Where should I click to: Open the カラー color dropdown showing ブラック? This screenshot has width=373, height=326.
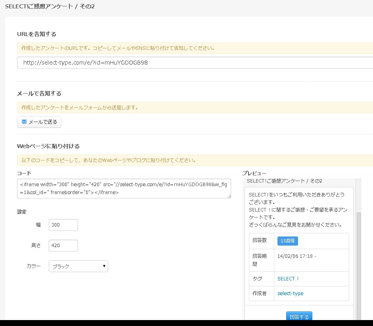[x=78, y=266]
